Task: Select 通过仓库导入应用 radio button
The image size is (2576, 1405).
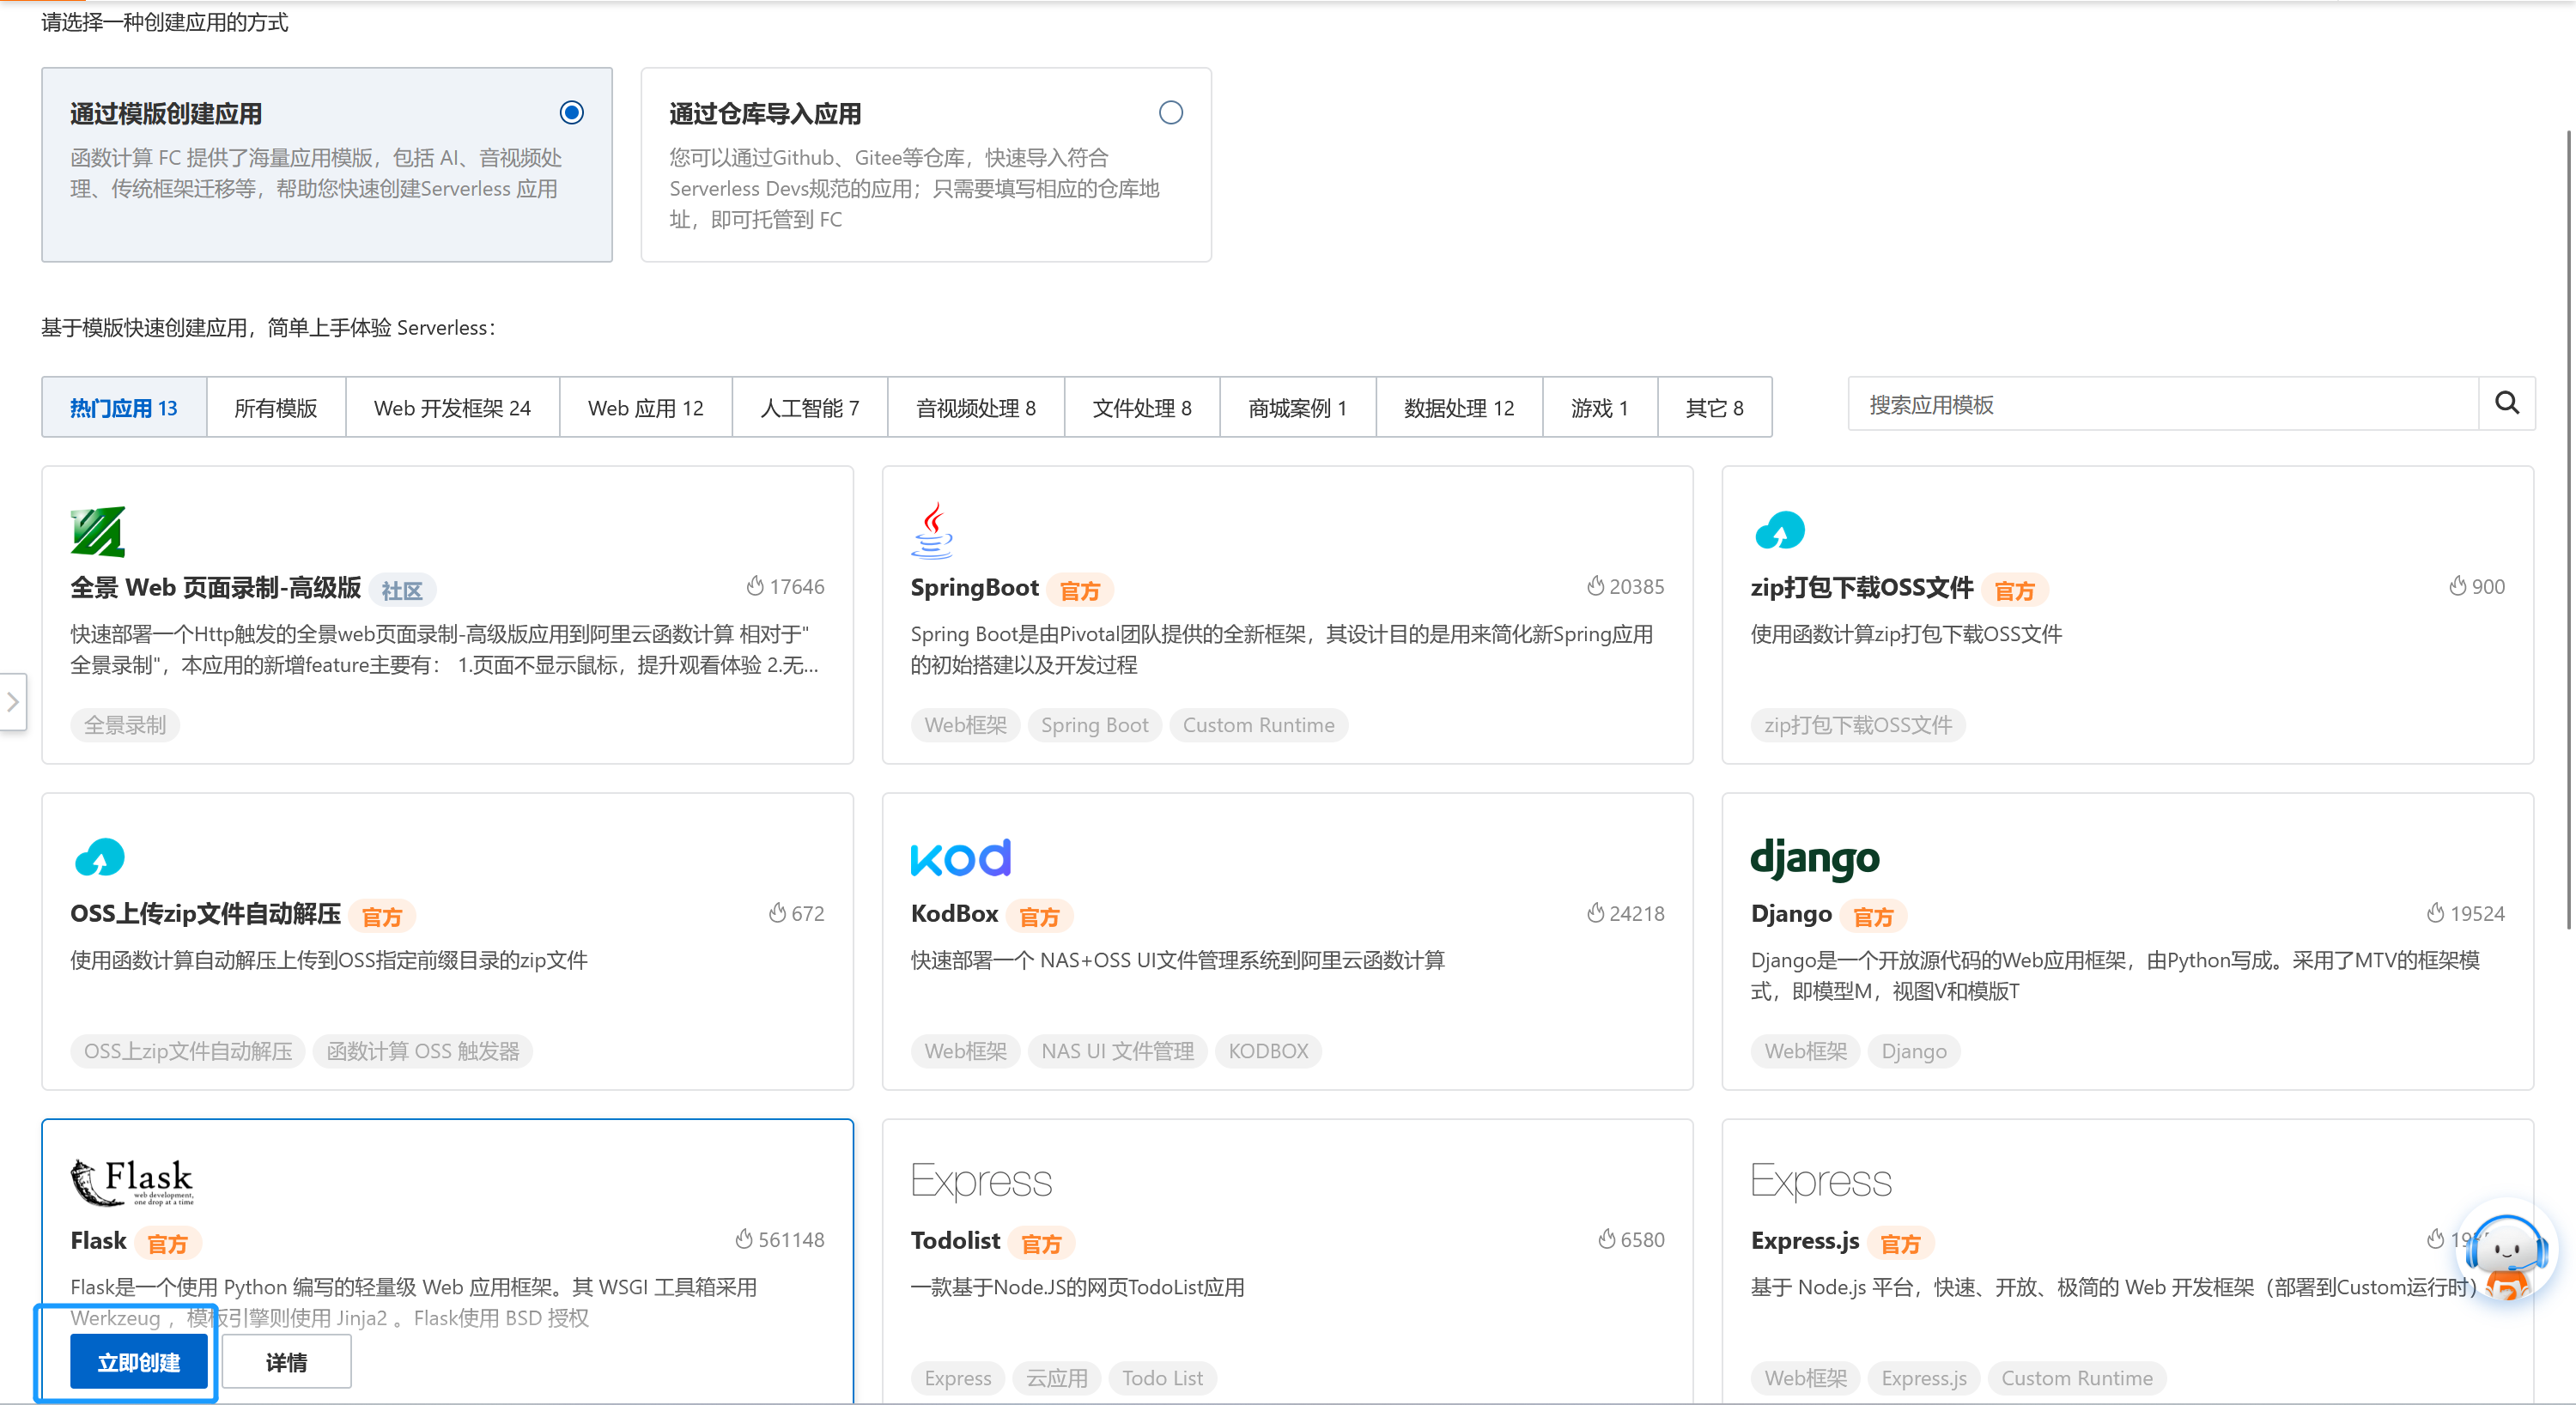Action: point(1170,112)
